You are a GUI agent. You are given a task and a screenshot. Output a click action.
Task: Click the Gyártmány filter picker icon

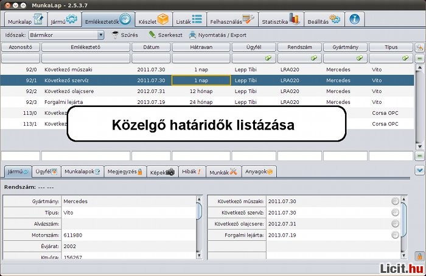point(360,58)
